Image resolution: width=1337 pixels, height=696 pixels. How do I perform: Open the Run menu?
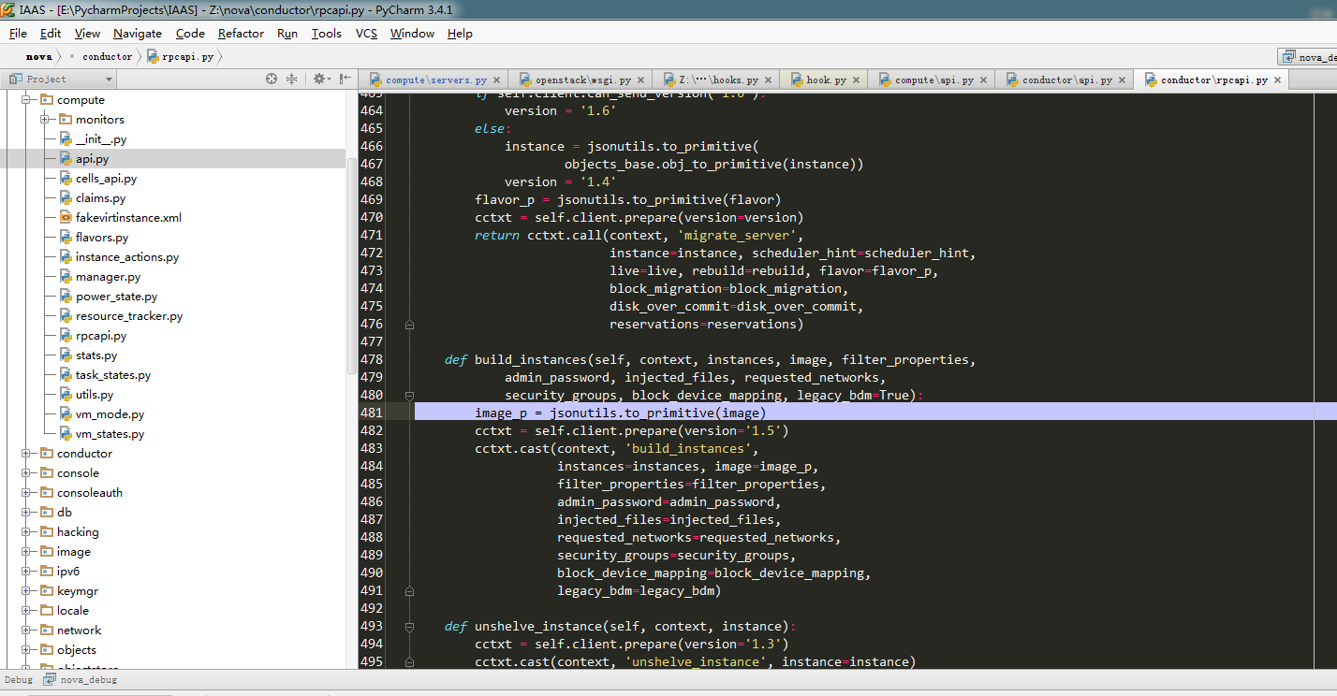(x=287, y=33)
